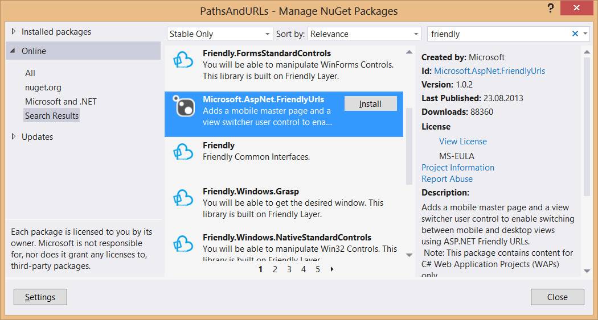Select the Friendly.Windows.NativeStandardControls package title
This screenshot has width=598, height=320.
point(287,238)
